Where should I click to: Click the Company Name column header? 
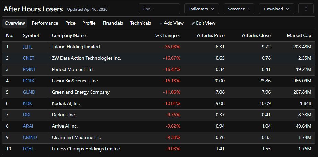(69, 35)
